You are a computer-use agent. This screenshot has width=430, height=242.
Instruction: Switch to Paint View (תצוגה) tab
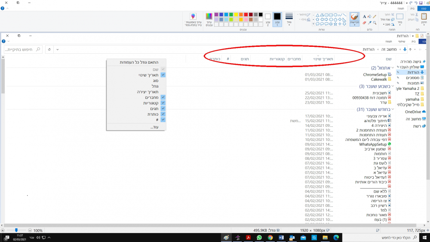click(401, 9)
